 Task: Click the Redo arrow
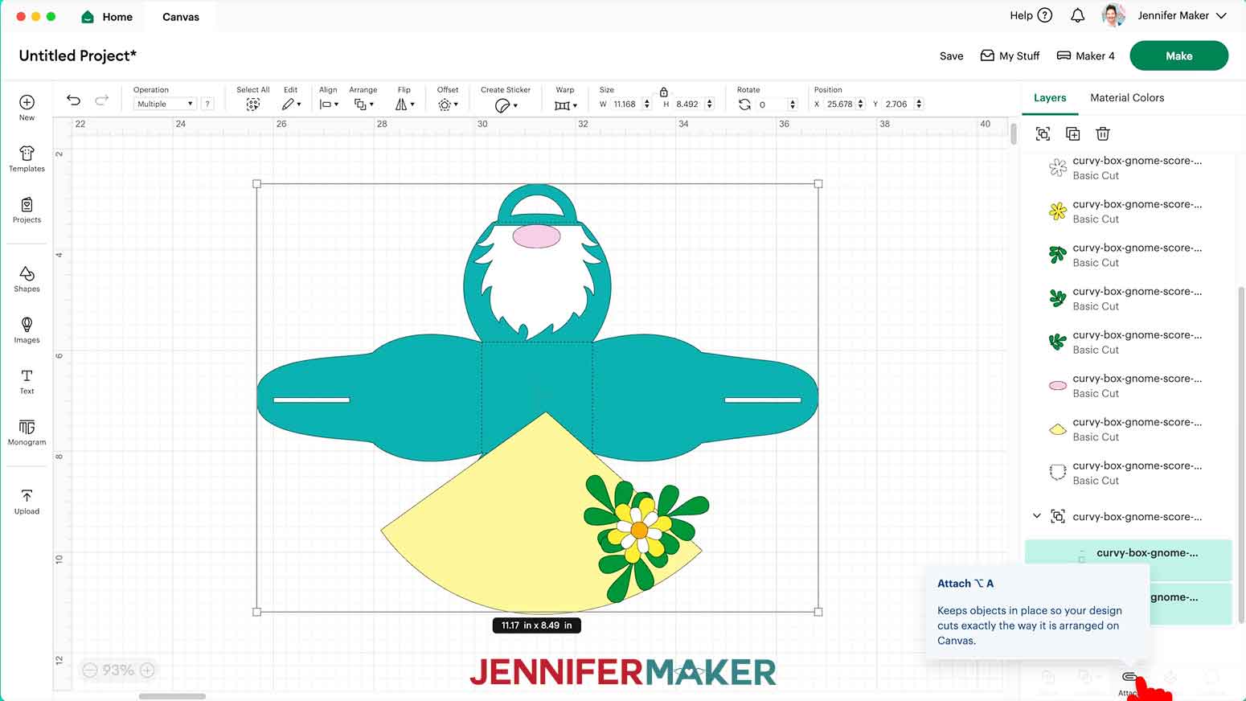(x=101, y=100)
